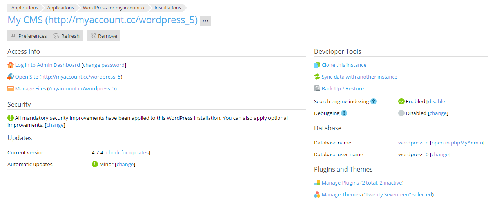This screenshot has width=488, height=214.
Task: Click the Manage Plugins link
Action: 340,183
